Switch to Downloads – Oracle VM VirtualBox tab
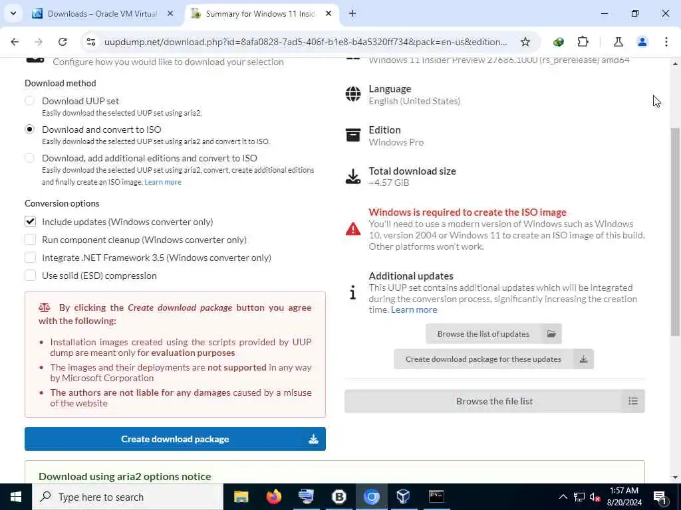 tap(102, 14)
